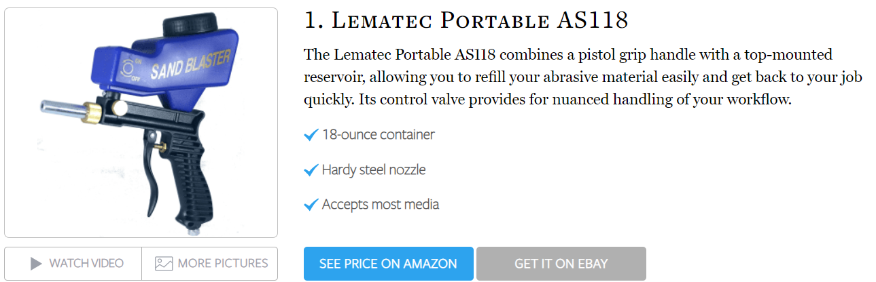
Task: Click the play icon beside Watch Video
Action: 36,264
